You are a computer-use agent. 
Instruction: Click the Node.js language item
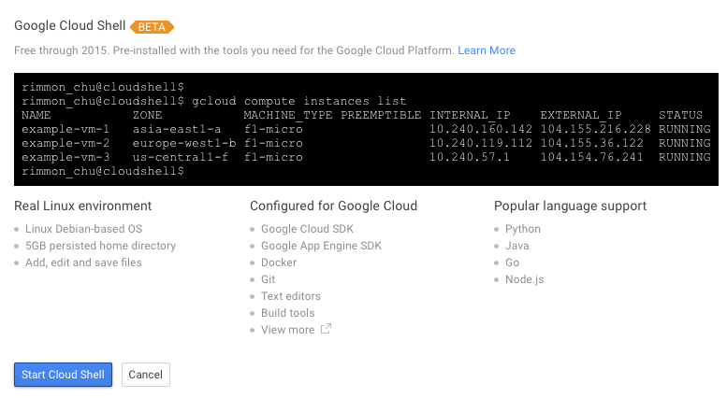[524, 279]
